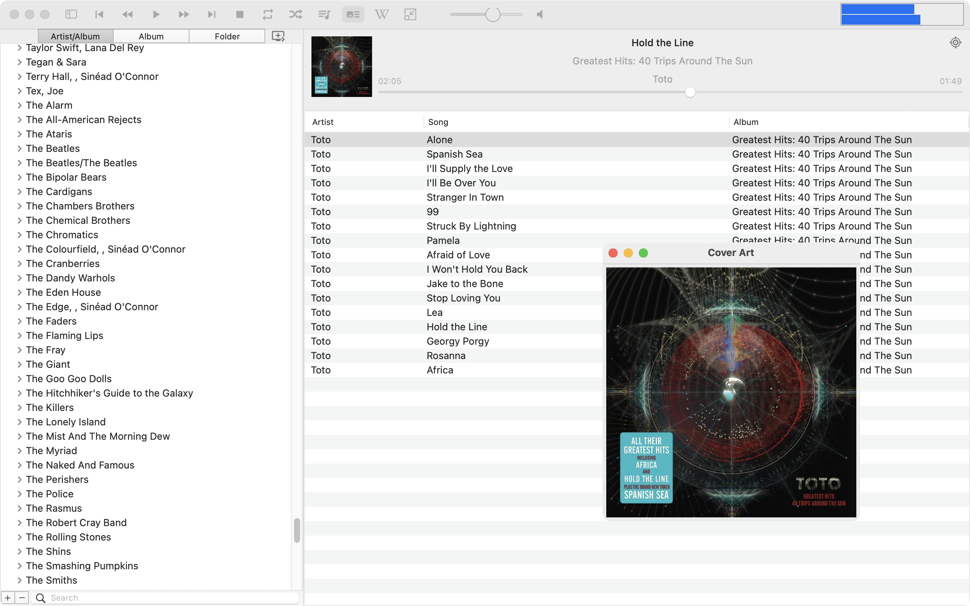Screen dimensions: 970x606
Task: Switch to the Folder tab
Action: click(x=227, y=36)
